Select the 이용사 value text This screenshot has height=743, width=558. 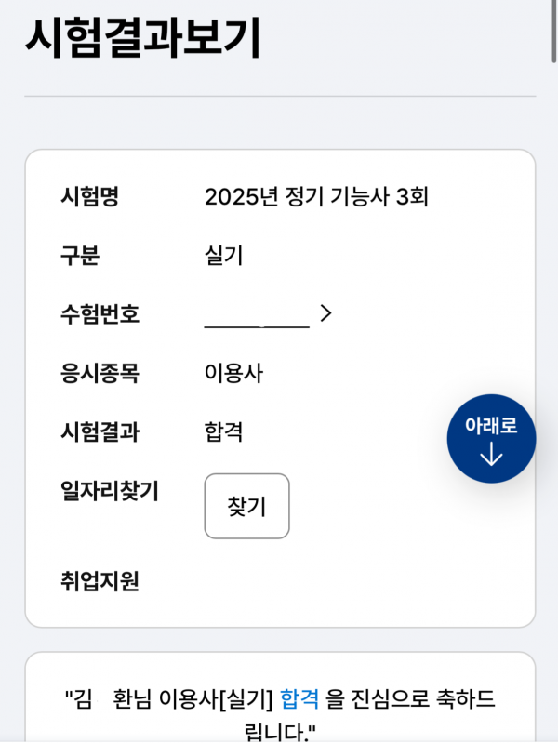coord(233,373)
